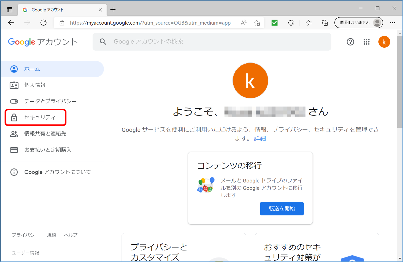The width and height of the screenshot is (403, 262).
Task: Open the read aloud icon
Action: (x=243, y=23)
